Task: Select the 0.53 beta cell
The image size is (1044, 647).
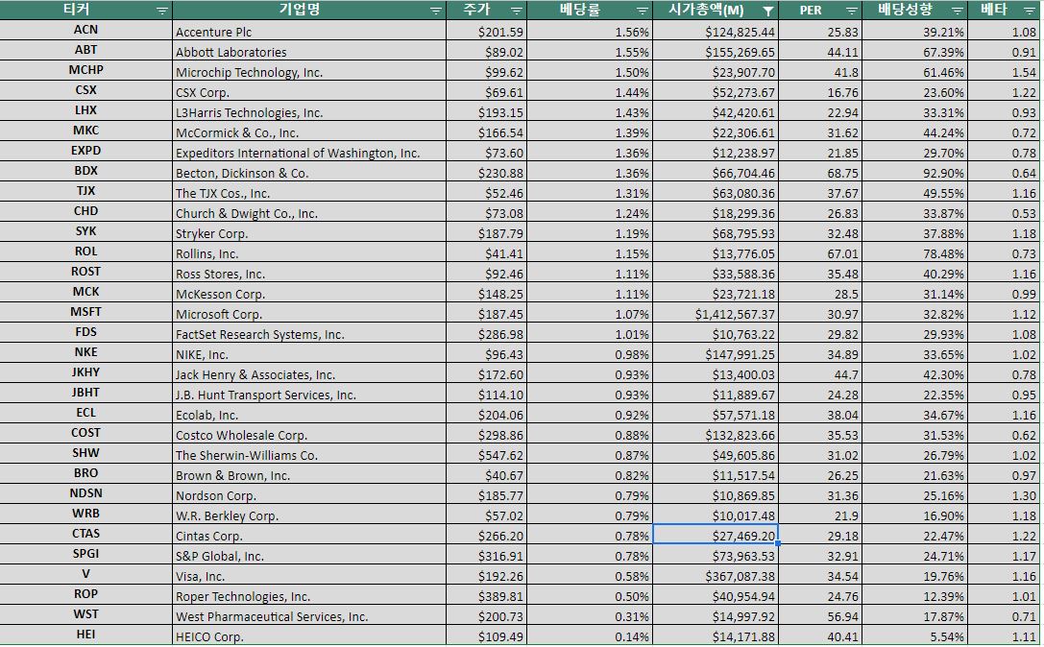Action: (x=1006, y=212)
